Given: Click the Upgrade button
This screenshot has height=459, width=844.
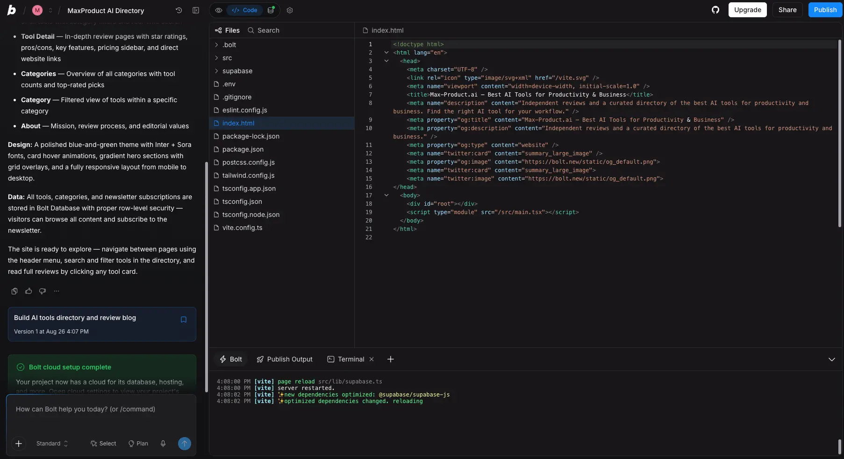Looking at the screenshot, I should click(x=747, y=10).
